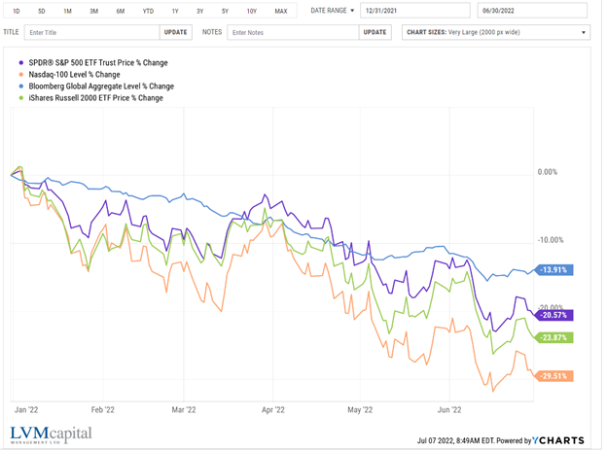Click the LVM Capital logo
Viewport: 607px width, 451px height.
tap(52, 434)
